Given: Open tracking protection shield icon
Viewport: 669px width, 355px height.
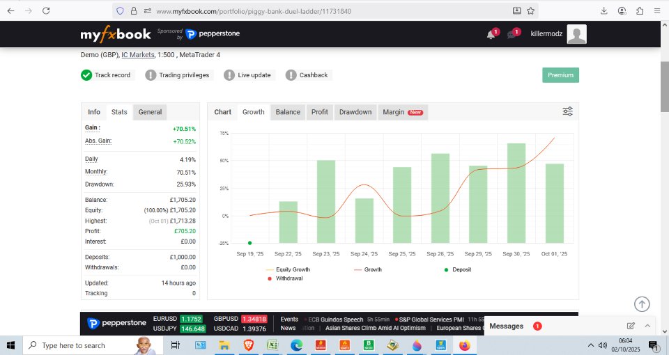Looking at the screenshot, I should pyautogui.click(x=121, y=11).
